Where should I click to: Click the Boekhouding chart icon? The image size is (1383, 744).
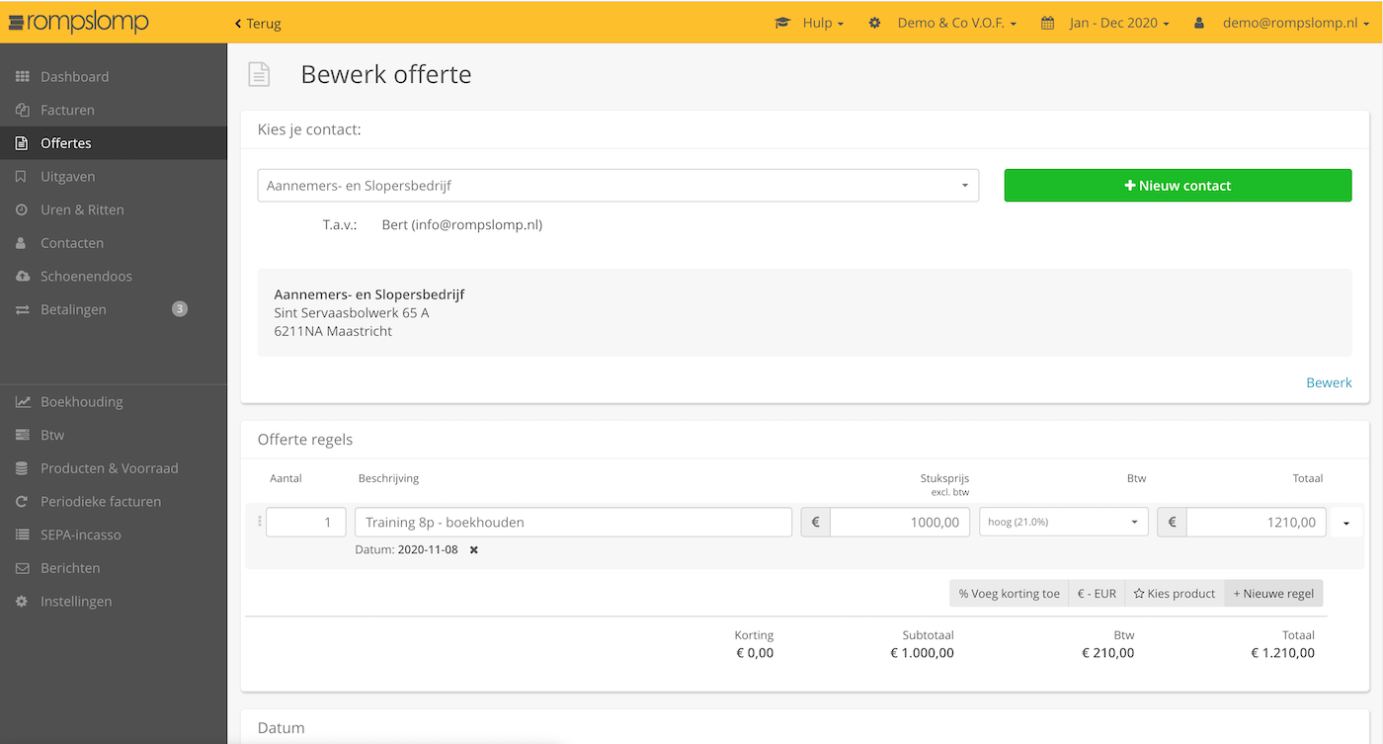click(x=22, y=402)
